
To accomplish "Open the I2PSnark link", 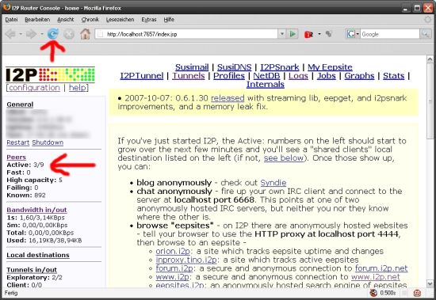I will (x=280, y=67).
